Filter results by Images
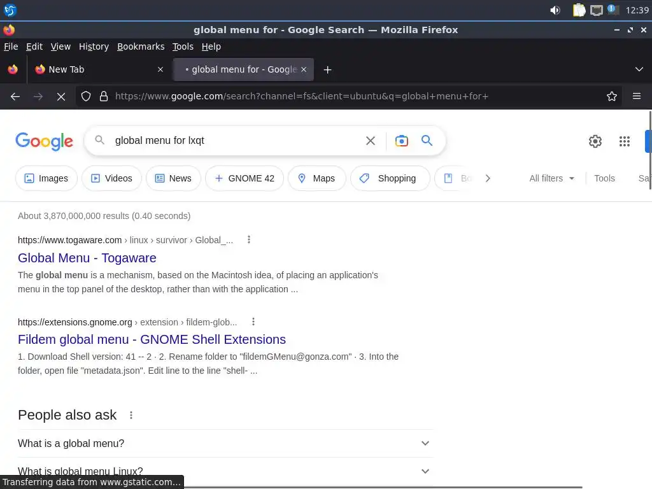The height and width of the screenshot is (489, 652). (46, 178)
